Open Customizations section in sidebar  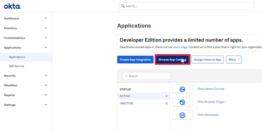pos(26,38)
